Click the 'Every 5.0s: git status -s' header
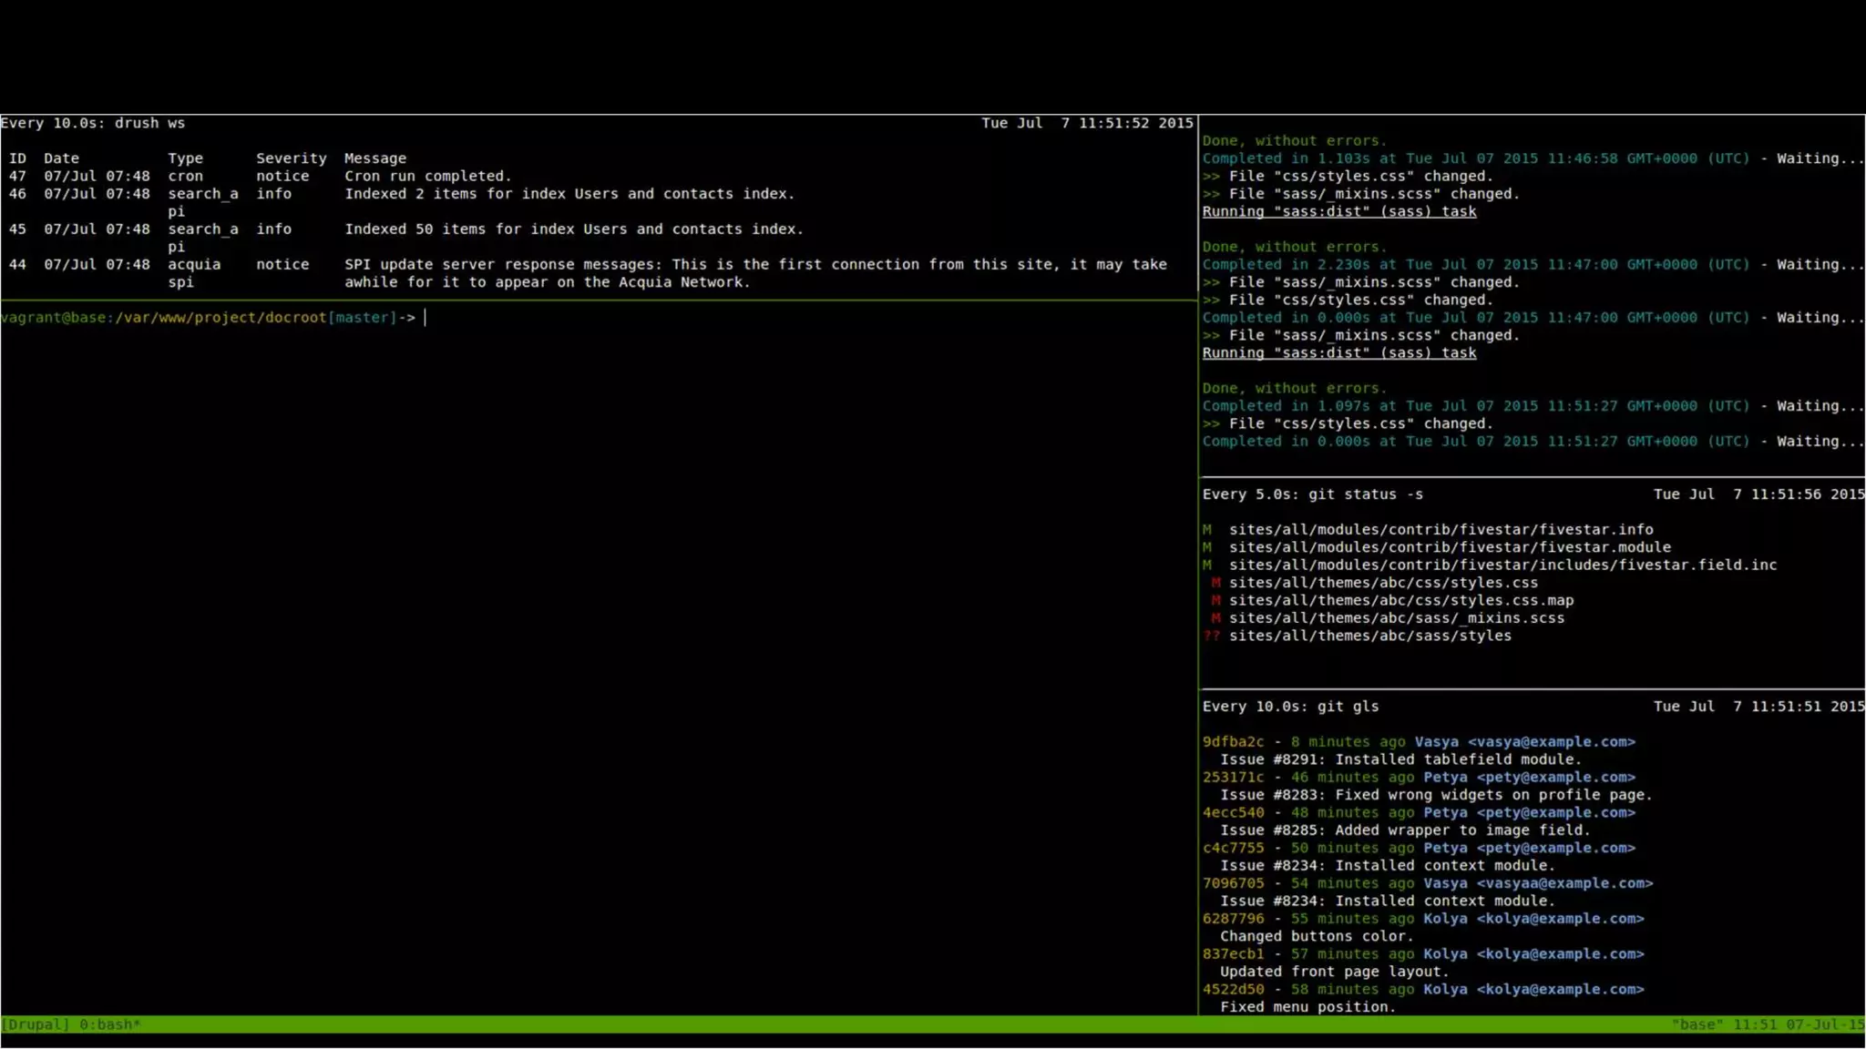This screenshot has height=1049, width=1866. click(x=1312, y=494)
